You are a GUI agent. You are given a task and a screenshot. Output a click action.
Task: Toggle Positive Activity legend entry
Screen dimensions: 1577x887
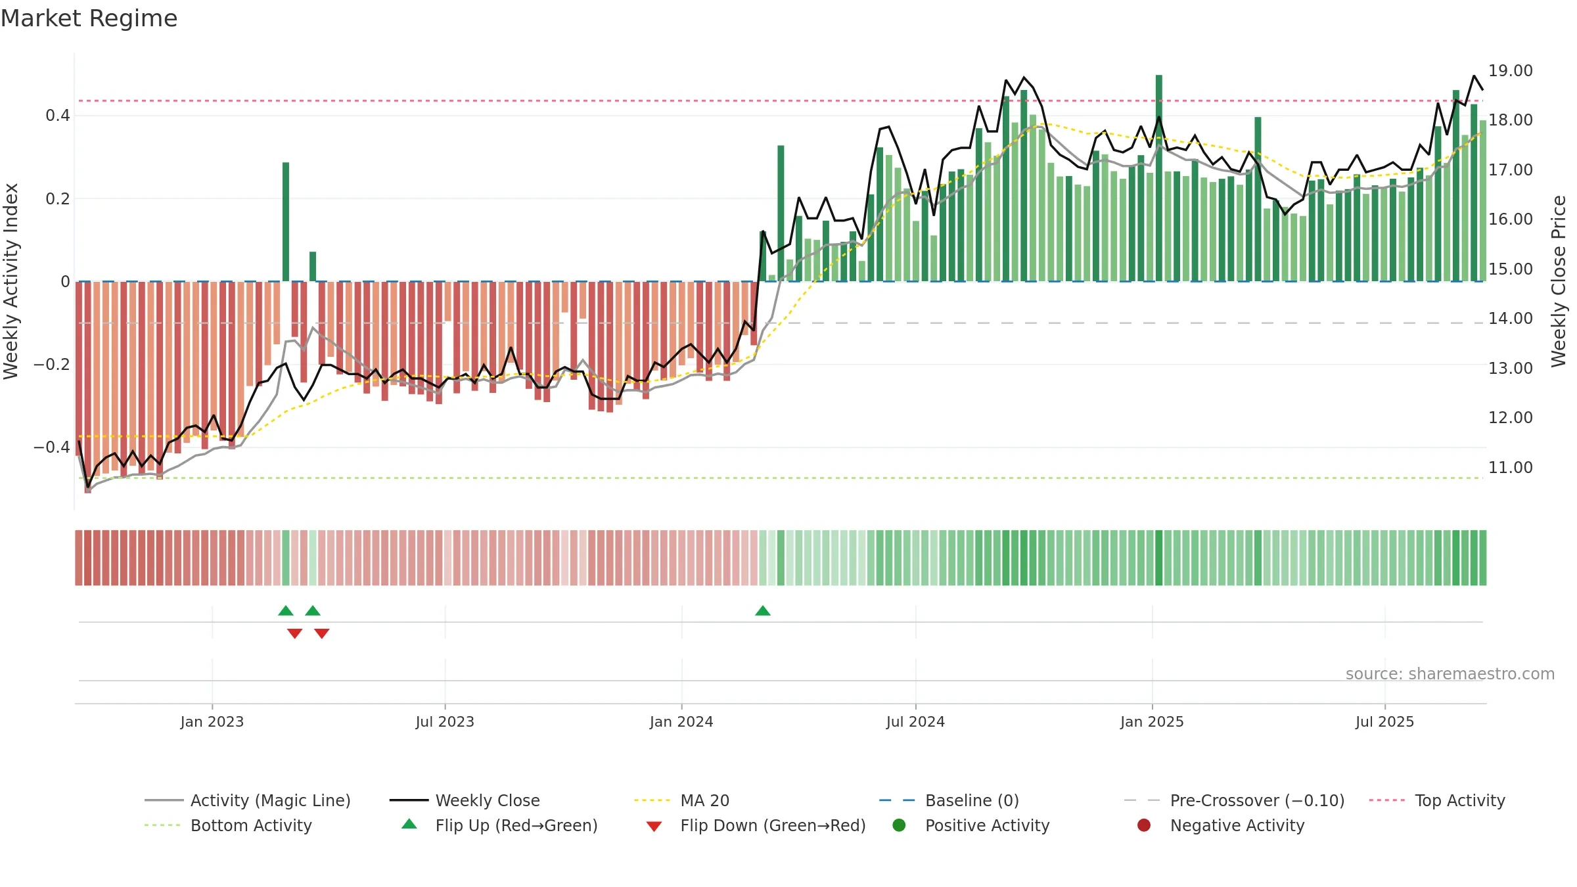[971, 825]
